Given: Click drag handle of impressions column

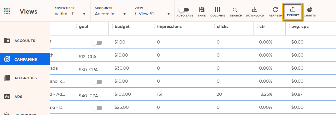Looking at the screenshot, I should 155,26.
